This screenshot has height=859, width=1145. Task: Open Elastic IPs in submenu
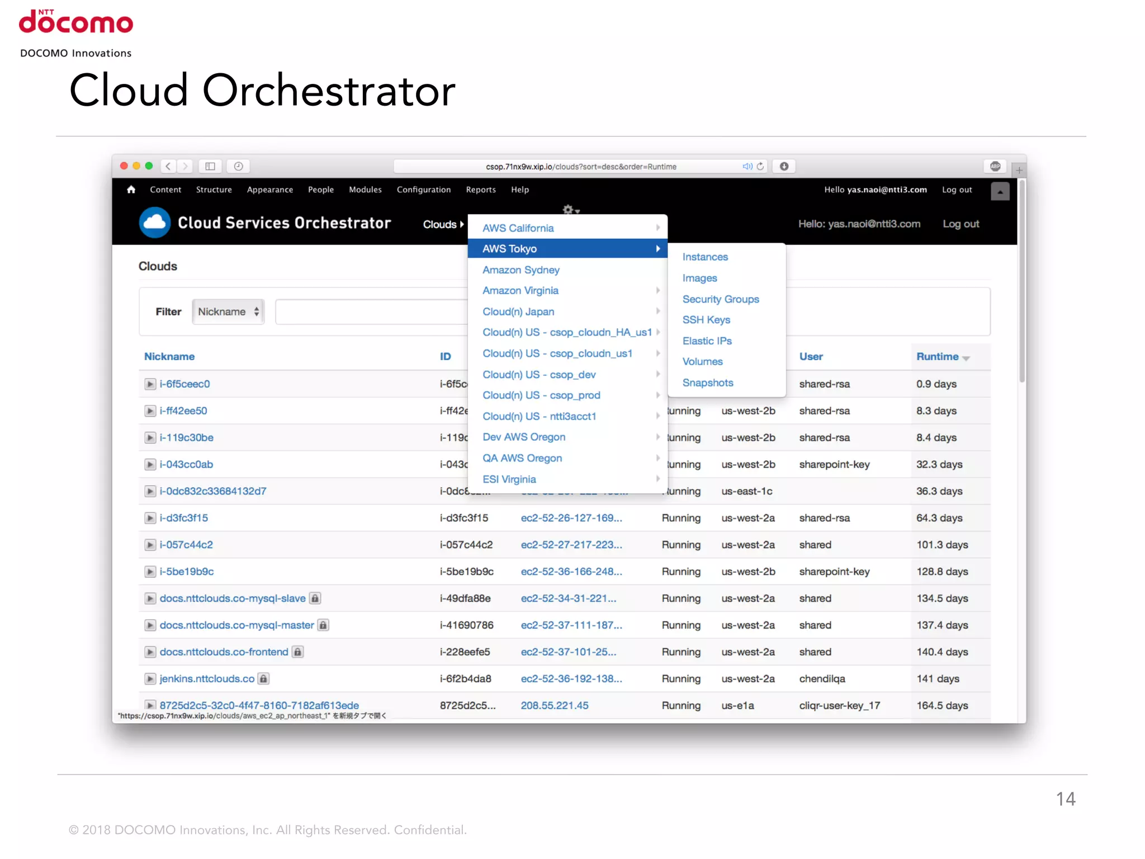point(707,341)
